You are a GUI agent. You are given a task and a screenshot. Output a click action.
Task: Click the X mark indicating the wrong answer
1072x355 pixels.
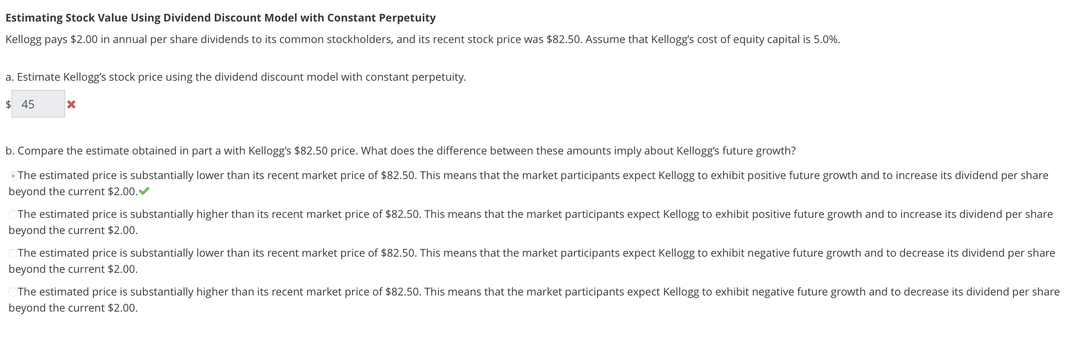[71, 105]
